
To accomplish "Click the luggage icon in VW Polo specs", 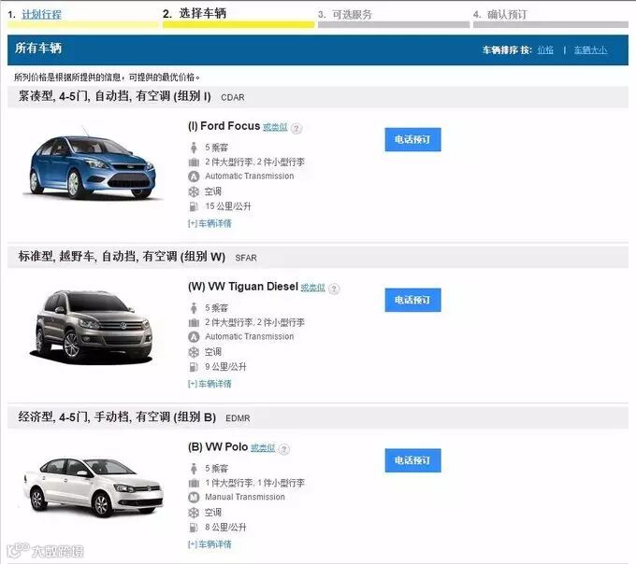I will [194, 483].
